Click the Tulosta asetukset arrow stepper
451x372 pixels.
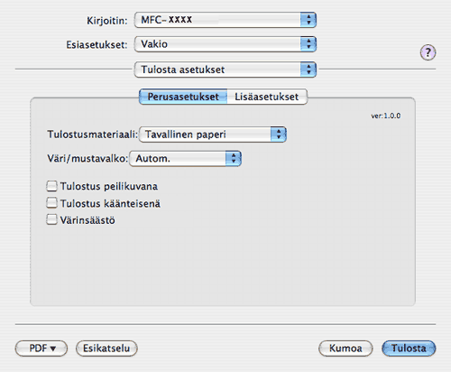[x=308, y=70]
